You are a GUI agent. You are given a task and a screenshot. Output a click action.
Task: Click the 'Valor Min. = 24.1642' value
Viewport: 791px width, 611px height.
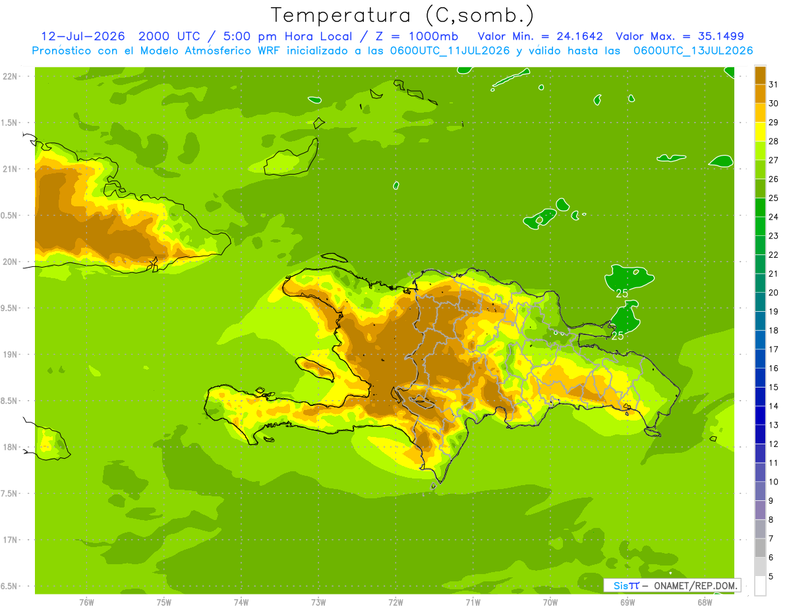tap(541, 36)
